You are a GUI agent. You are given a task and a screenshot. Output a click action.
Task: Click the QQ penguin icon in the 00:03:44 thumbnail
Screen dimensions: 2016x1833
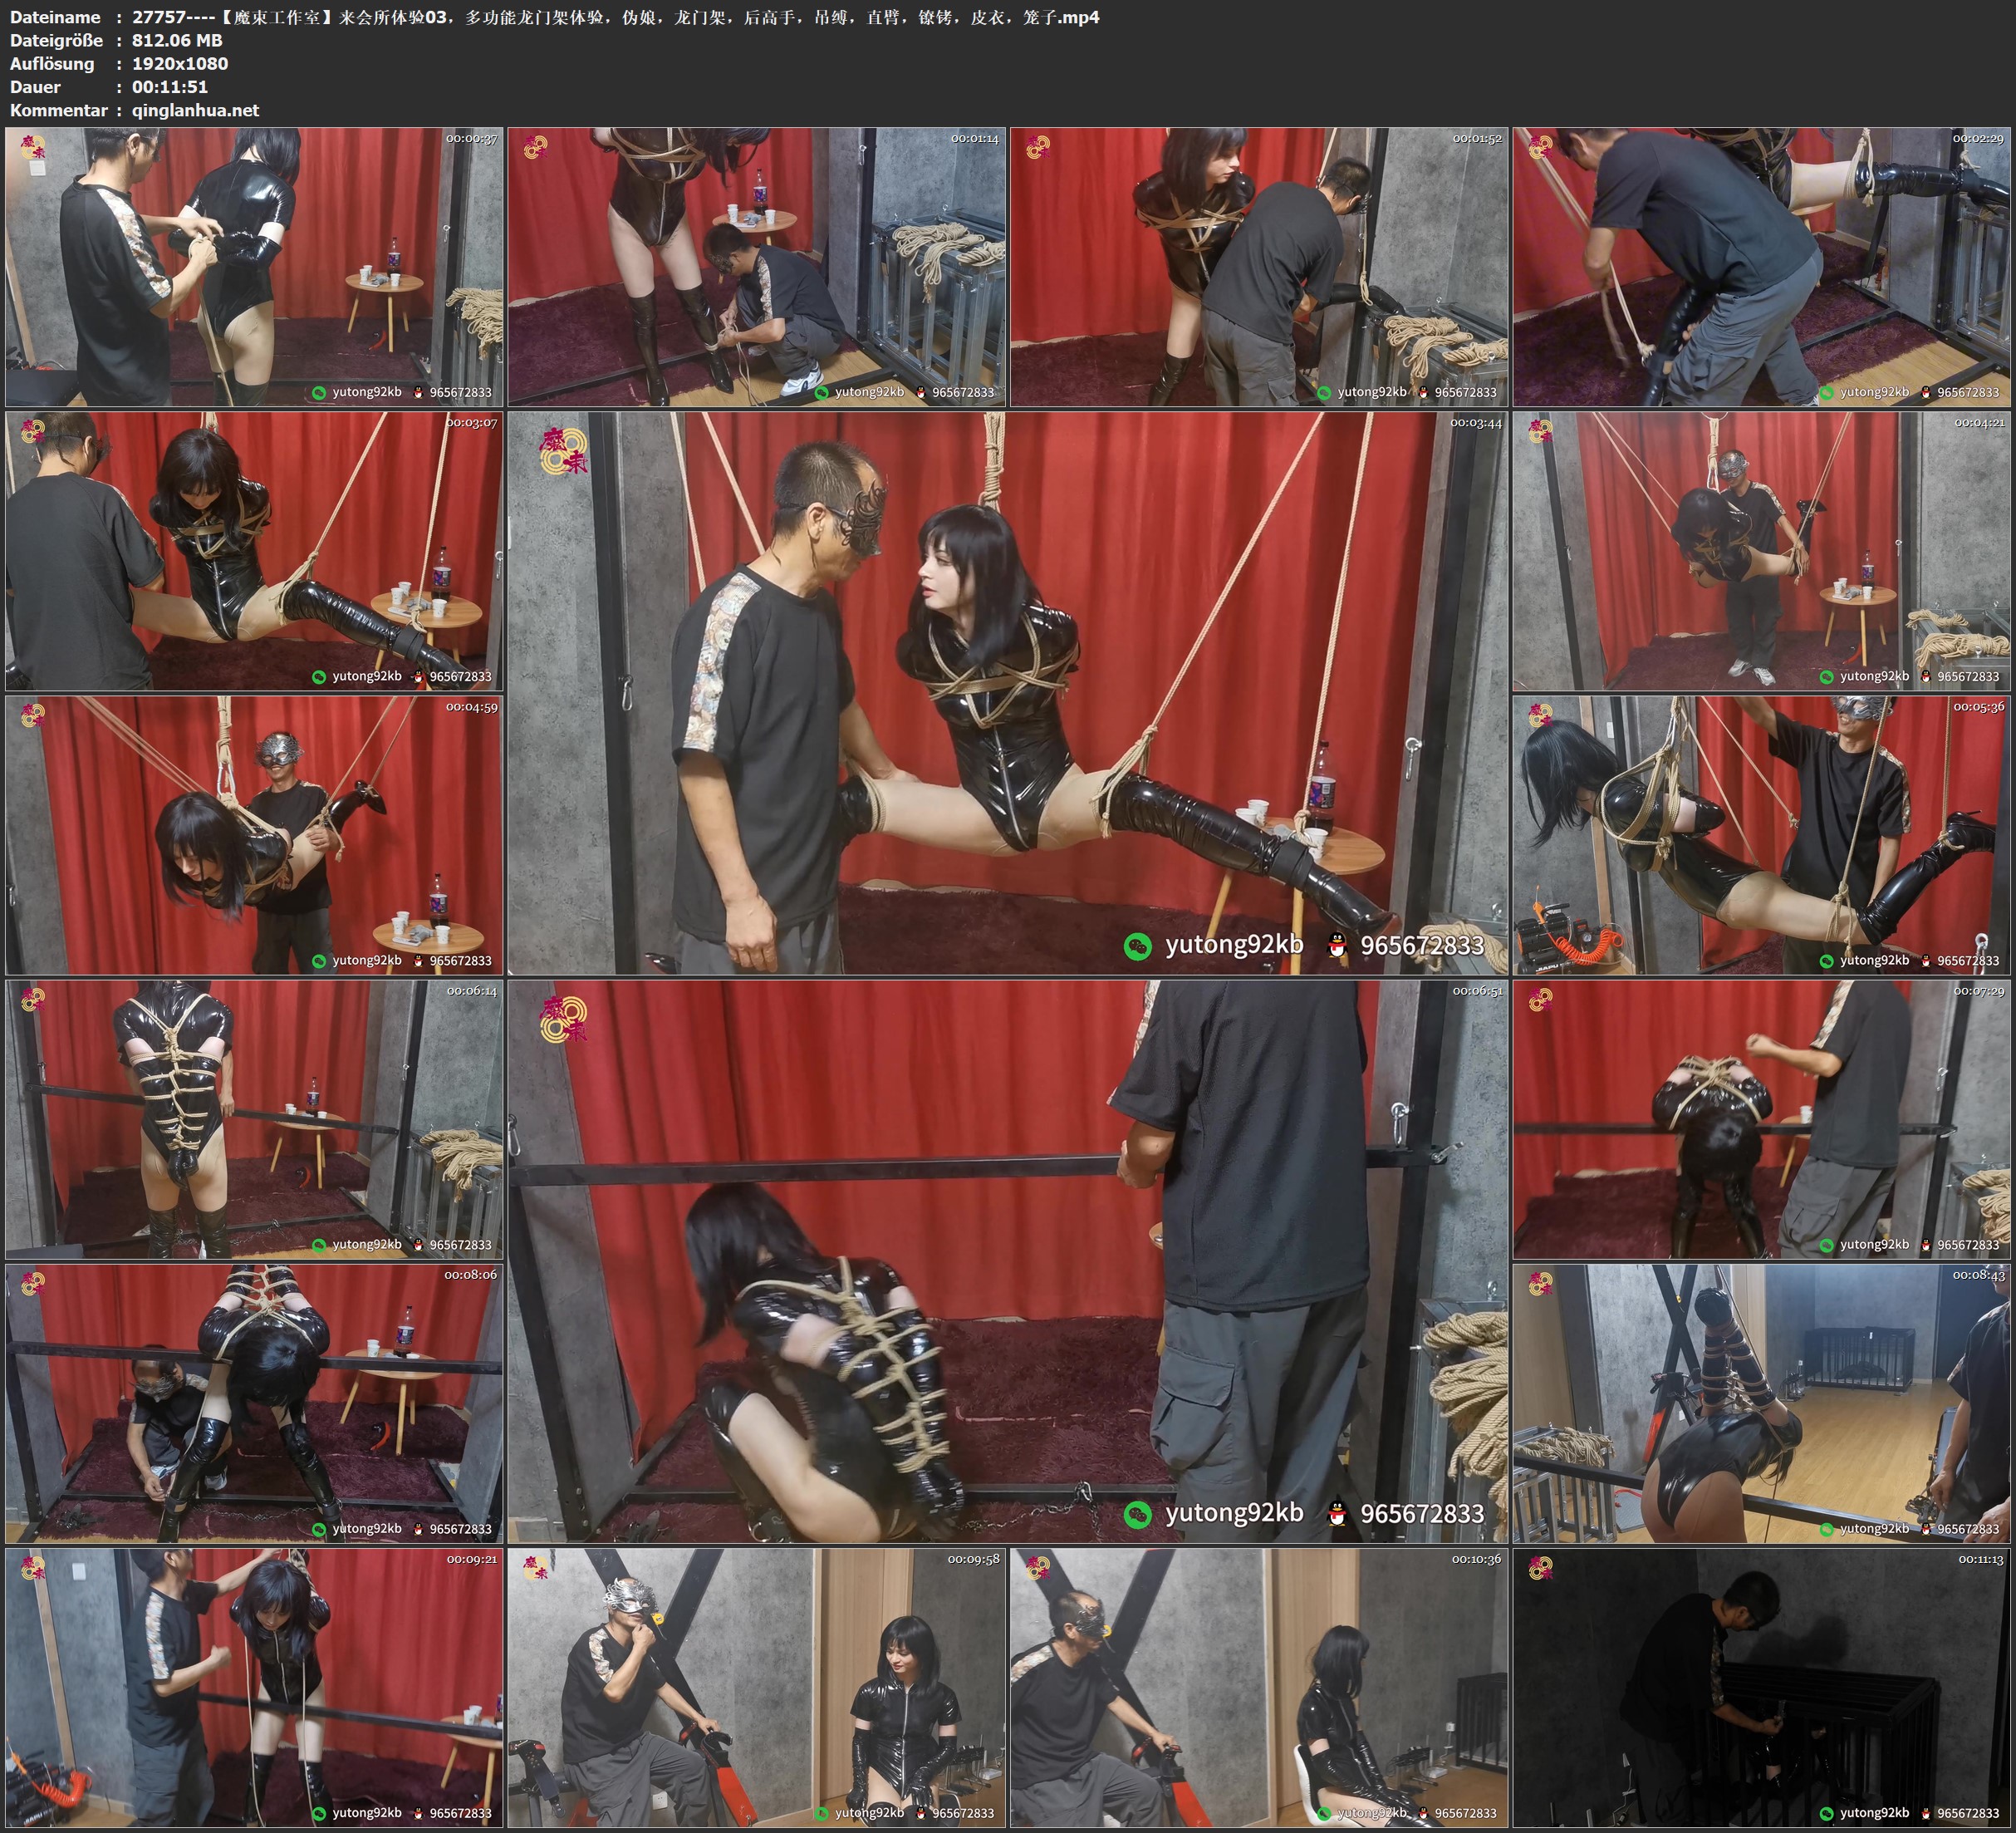pos(1337,946)
